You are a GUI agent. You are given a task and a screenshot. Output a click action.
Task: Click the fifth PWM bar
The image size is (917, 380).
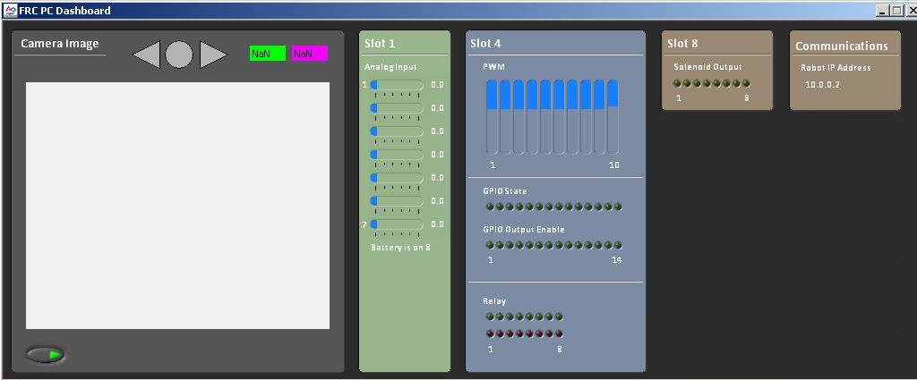[x=545, y=117]
